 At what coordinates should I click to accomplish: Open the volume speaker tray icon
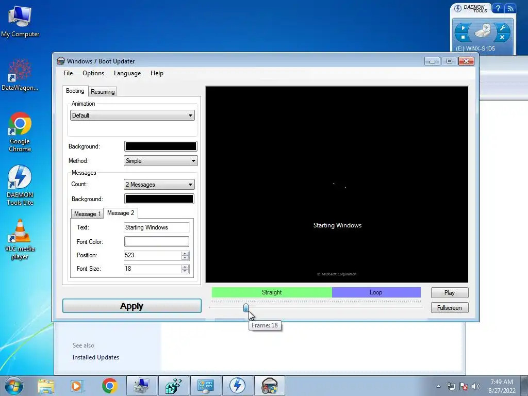tap(476, 386)
